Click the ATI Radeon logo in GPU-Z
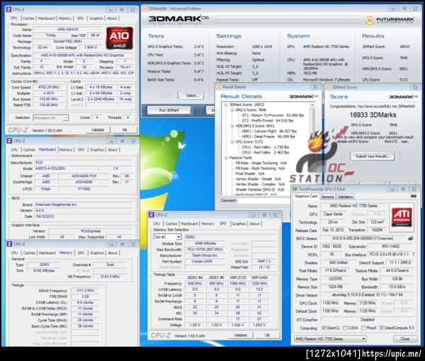This screenshot has height=361, width=425. 402,217
